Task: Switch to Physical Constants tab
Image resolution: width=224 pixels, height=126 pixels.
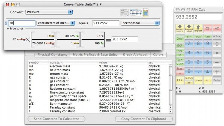Action: [52, 55]
